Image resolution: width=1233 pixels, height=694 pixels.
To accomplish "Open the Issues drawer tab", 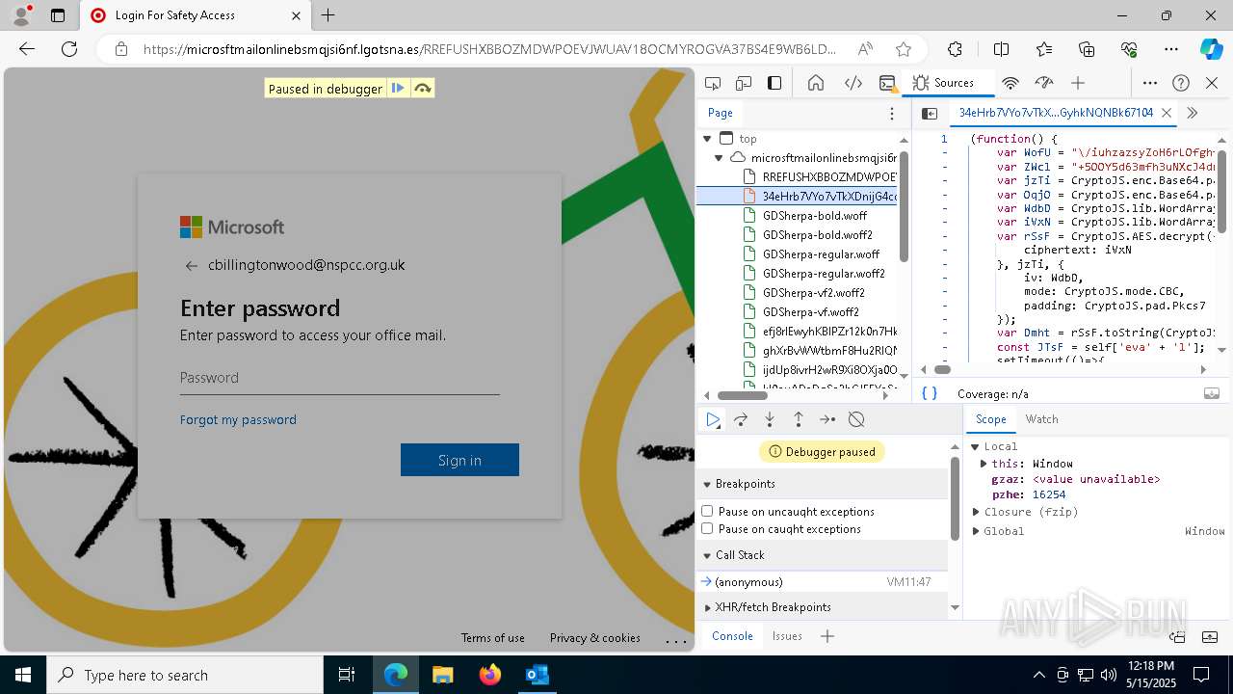I will [x=787, y=636].
